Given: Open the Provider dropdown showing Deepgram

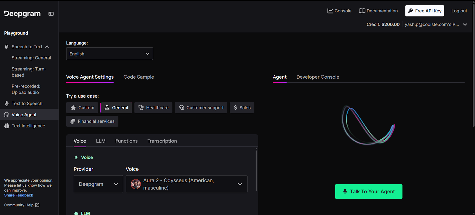Looking at the screenshot, I should (98, 184).
